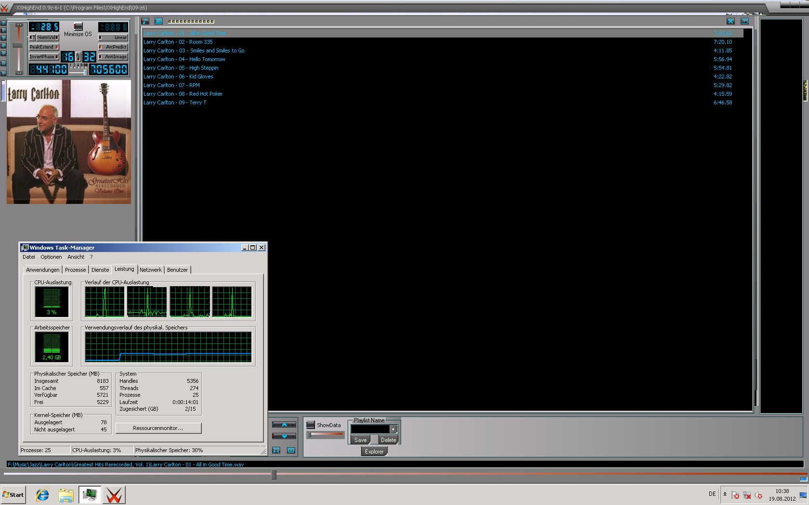Screen dimensions: 809x505
Task: Toggle the NormVol option
Action: point(48,38)
